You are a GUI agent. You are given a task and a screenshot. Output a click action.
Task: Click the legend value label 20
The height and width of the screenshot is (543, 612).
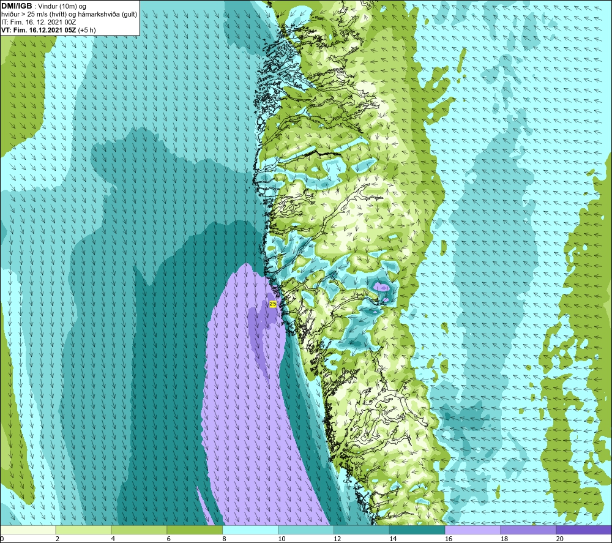[x=560, y=539]
